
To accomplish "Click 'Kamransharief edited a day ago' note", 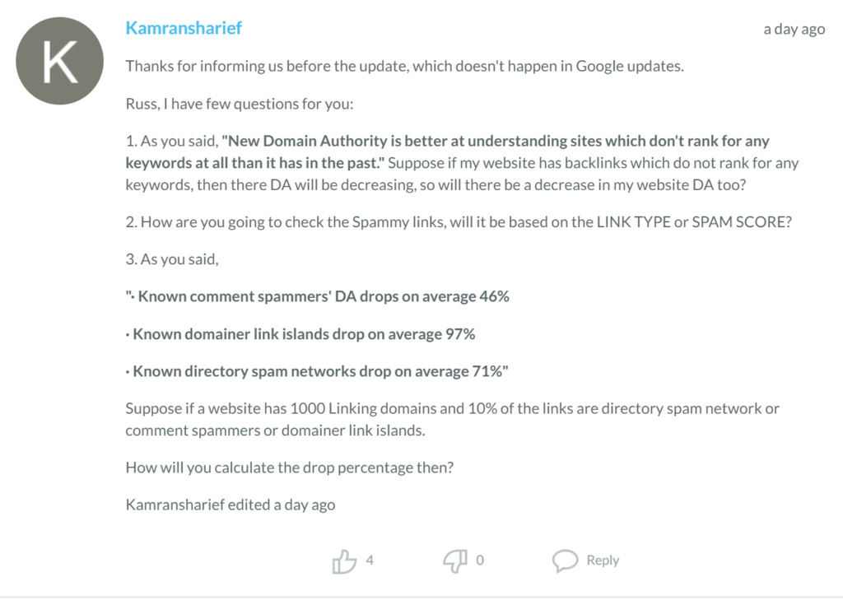I will 231,505.
